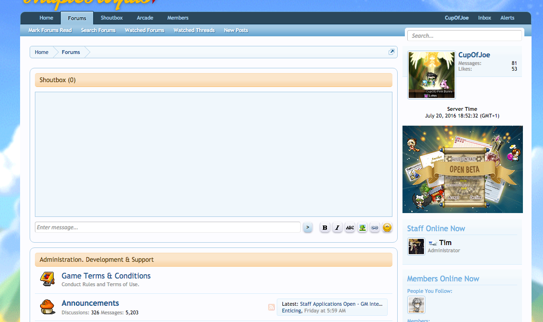Screen dimensions: 543x322
Task: Open the Members tab
Action: tap(178, 18)
